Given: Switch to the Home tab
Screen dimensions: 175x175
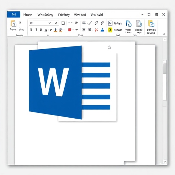Looking at the screenshot, I should tap(28, 15).
